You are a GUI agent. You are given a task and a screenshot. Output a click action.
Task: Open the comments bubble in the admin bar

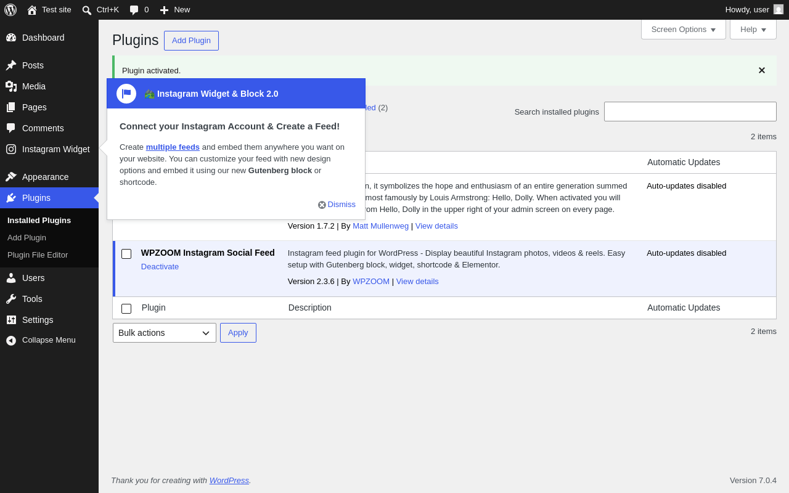134,10
